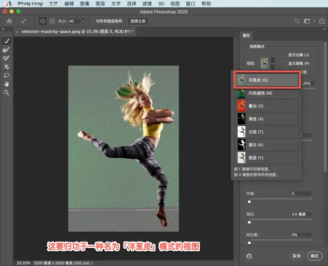The height and width of the screenshot is (266, 328).
Task: Select the Zoom tool
Action: tap(6, 92)
